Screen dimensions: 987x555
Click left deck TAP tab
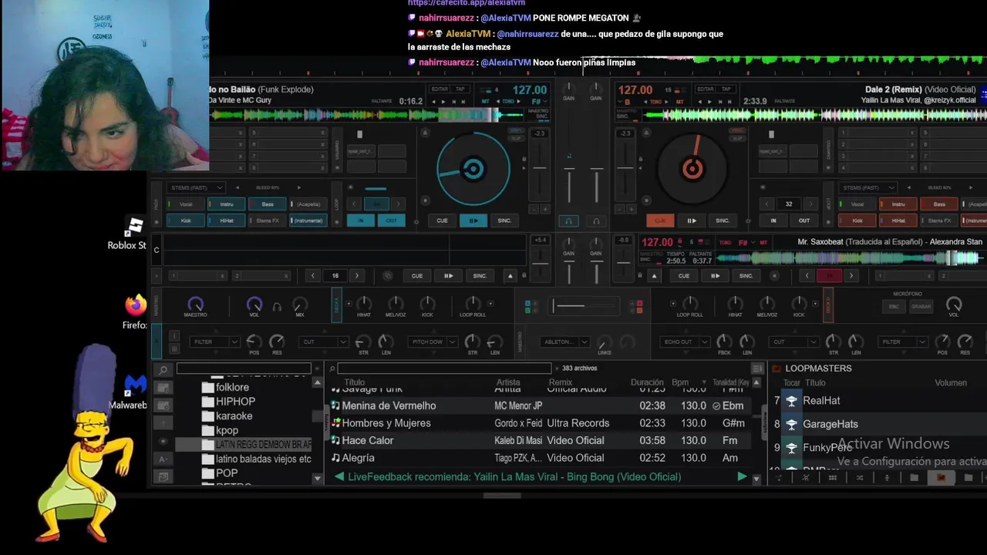click(460, 89)
